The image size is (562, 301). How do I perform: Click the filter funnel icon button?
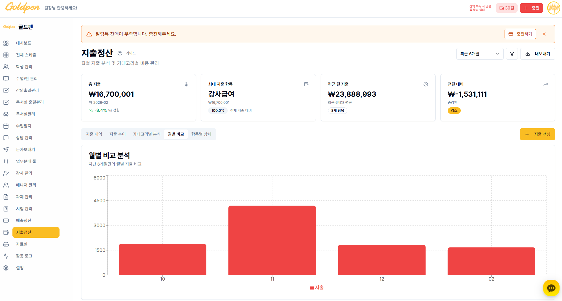point(512,54)
